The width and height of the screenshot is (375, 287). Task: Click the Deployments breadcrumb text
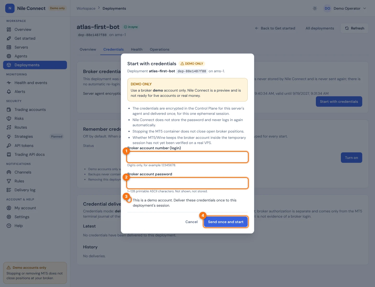pyautogui.click(x=114, y=8)
